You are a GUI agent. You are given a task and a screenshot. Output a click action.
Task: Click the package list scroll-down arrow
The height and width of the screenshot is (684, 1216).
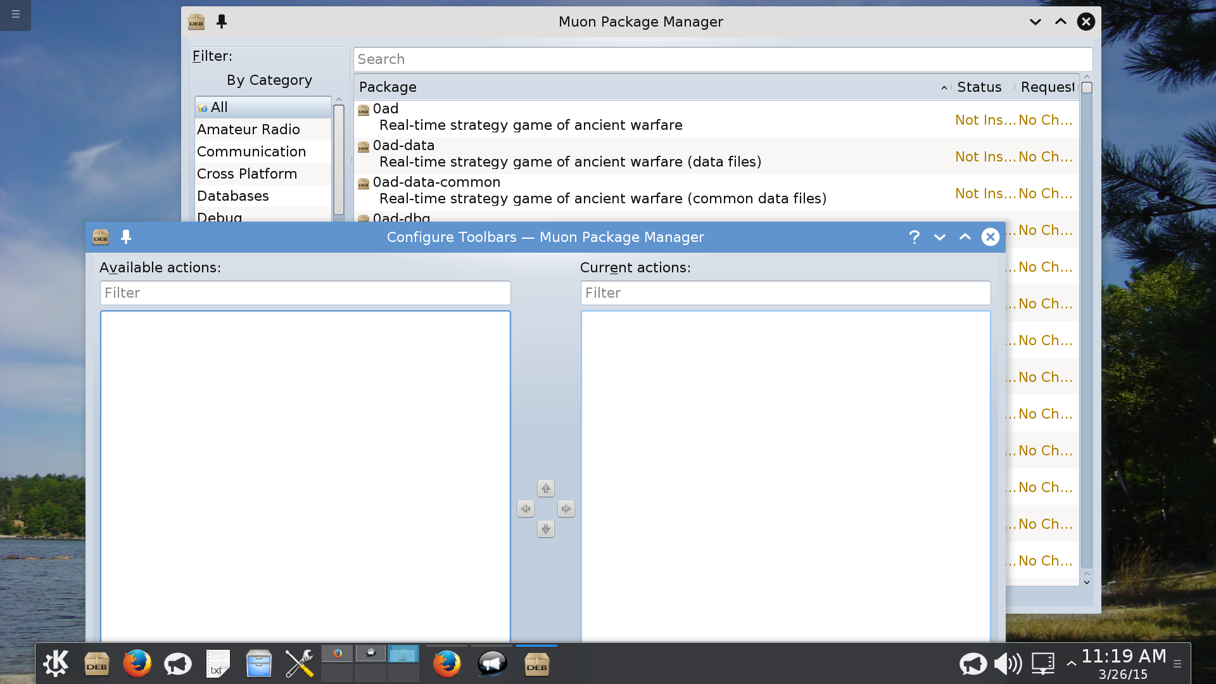point(1087,582)
